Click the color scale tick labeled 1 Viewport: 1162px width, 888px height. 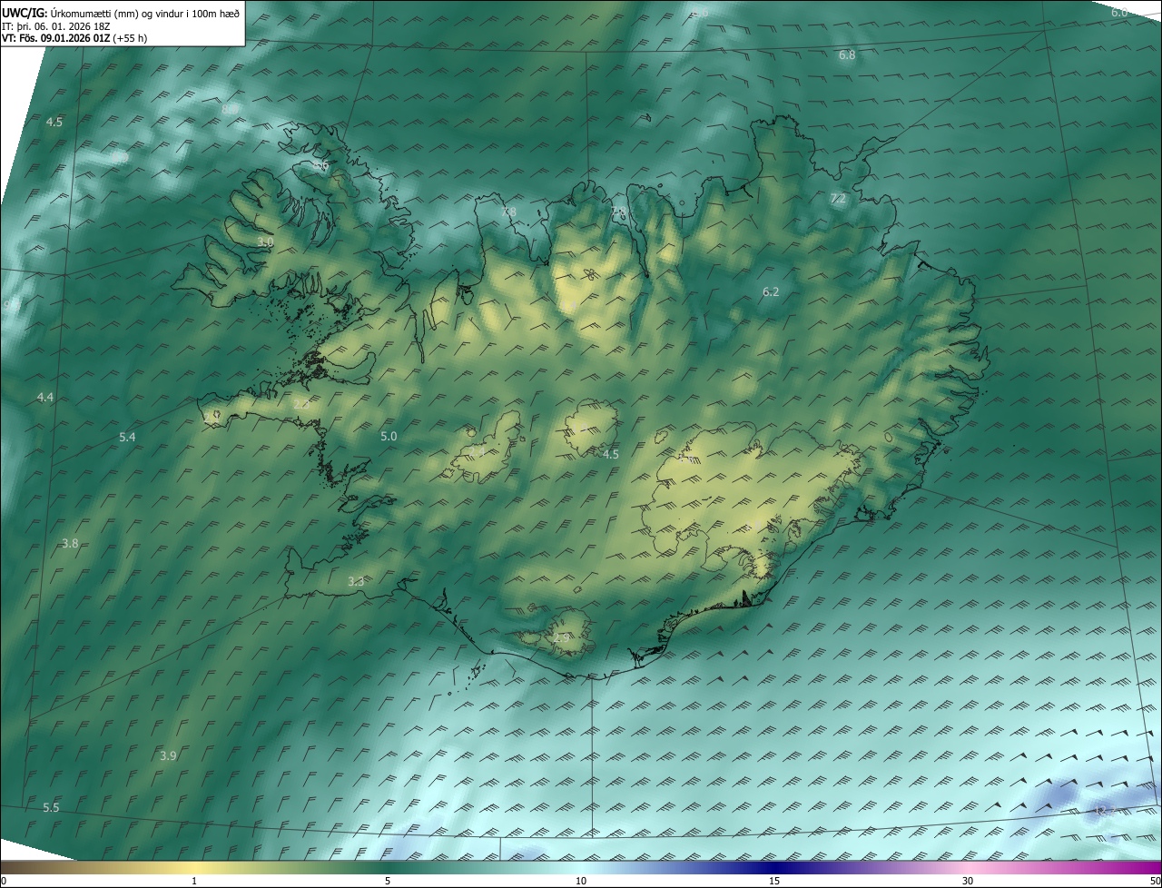pos(194,881)
